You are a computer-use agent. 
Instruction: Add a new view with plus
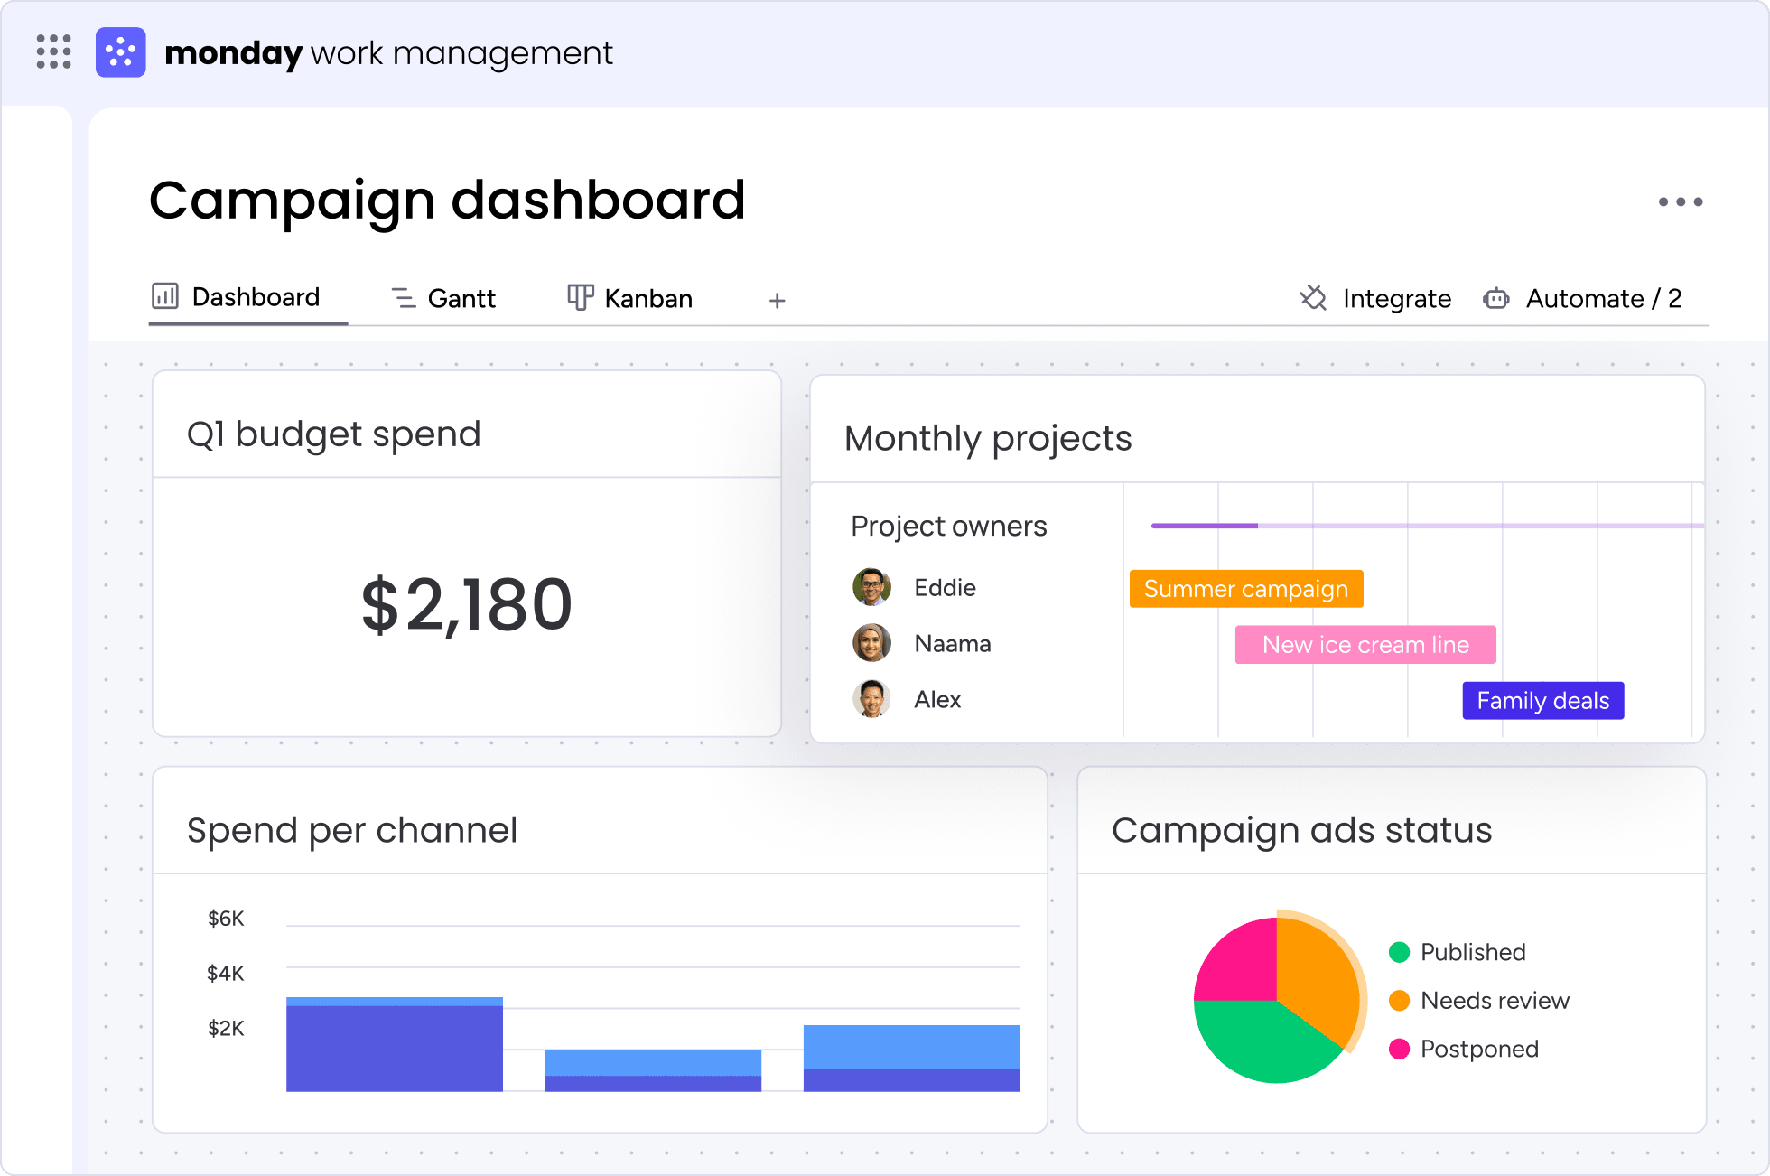pos(777,301)
